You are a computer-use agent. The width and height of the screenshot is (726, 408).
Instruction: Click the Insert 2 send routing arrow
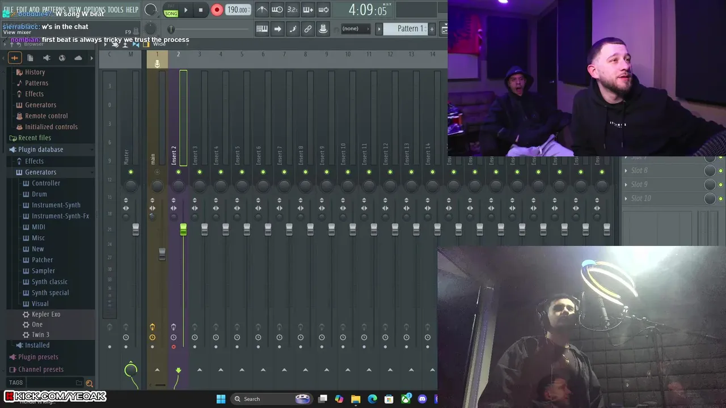[x=178, y=370]
